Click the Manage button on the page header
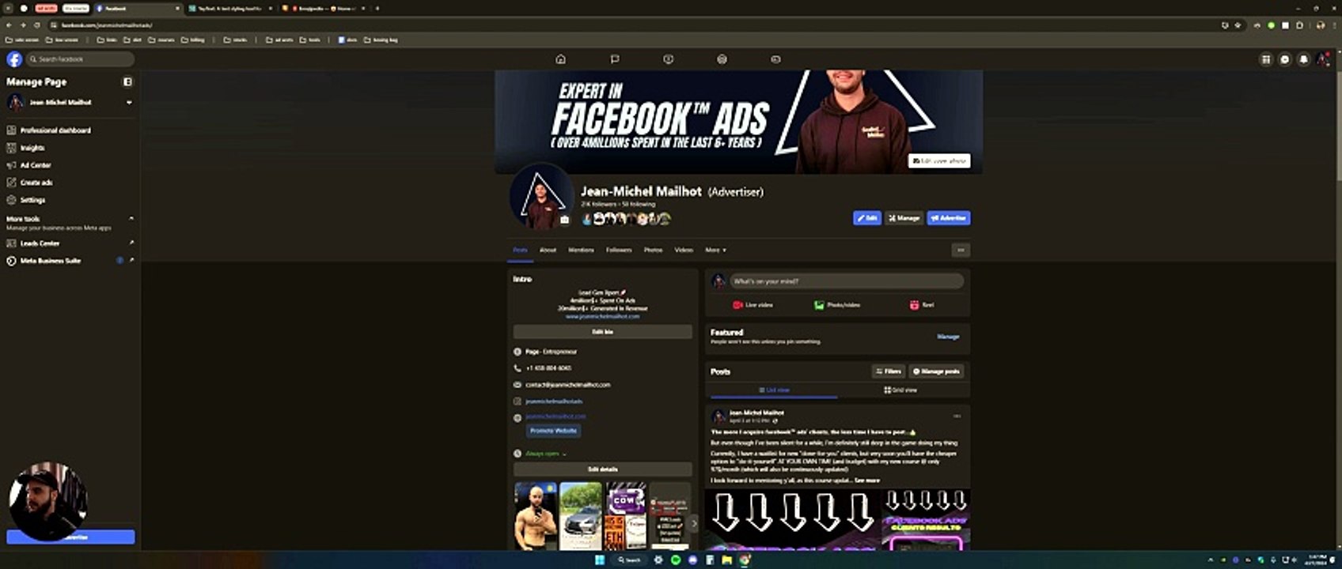Image resolution: width=1342 pixels, height=569 pixels. pos(904,218)
